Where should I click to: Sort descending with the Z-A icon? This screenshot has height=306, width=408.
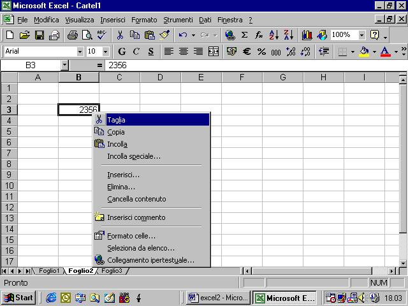[289, 34]
